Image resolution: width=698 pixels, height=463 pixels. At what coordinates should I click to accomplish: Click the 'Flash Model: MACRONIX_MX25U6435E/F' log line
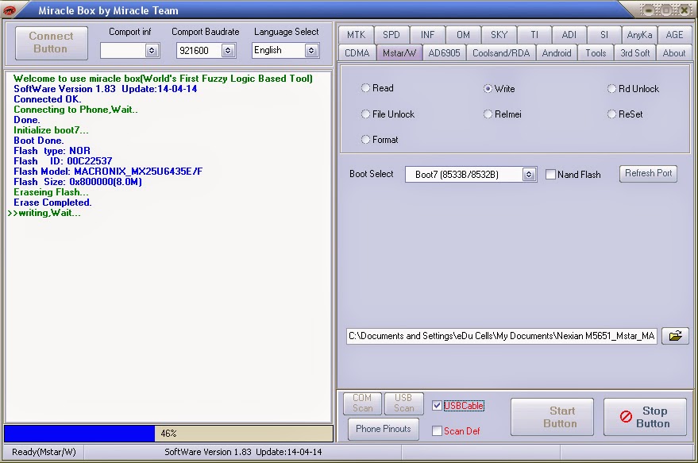click(108, 172)
